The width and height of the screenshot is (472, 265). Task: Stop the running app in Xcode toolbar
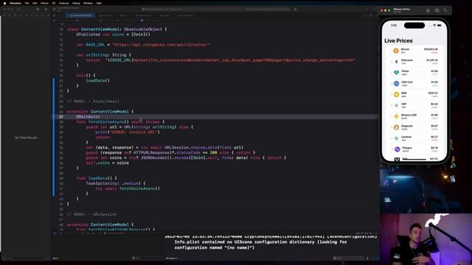38,10
